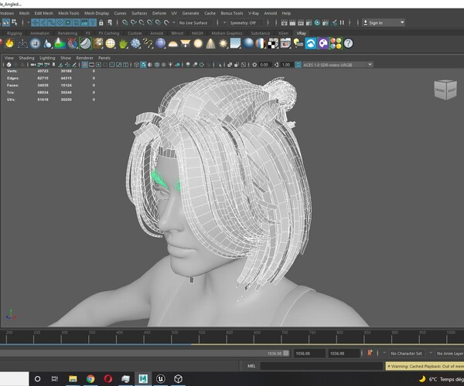Open the Mesh Tools menu
The width and height of the screenshot is (464, 386).
coord(69,13)
